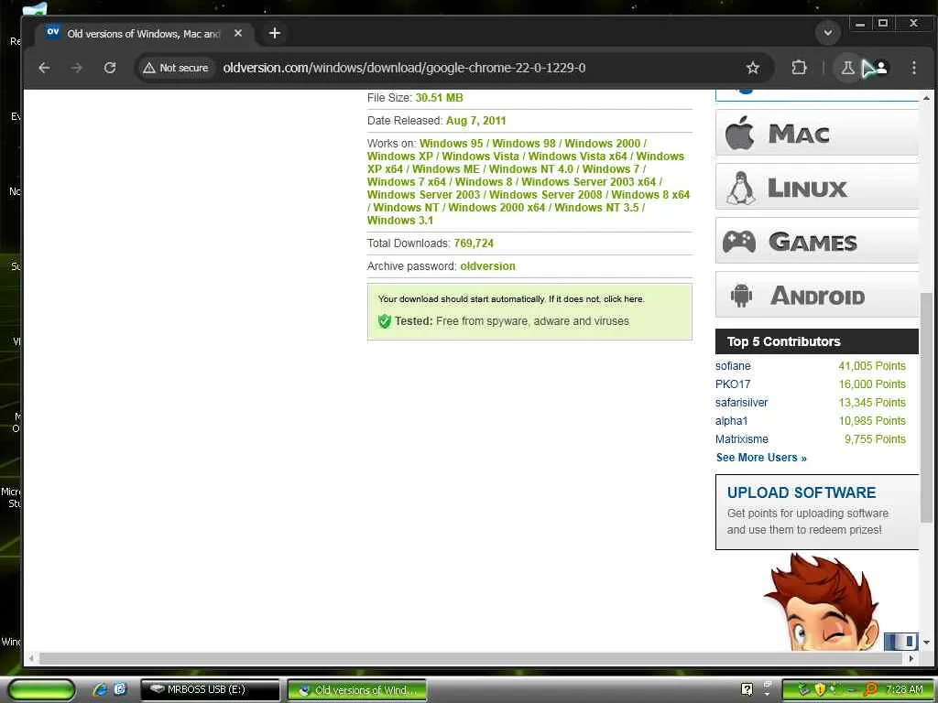
Task: Click Date Released value Aug 7, 2011
Action: pos(475,121)
